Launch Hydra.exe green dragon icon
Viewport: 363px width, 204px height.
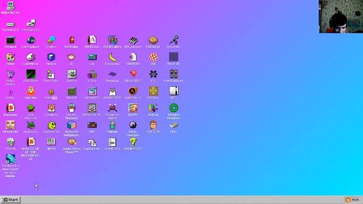click(x=31, y=125)
